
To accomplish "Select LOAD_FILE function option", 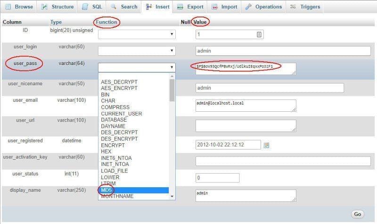I will 115,171.
